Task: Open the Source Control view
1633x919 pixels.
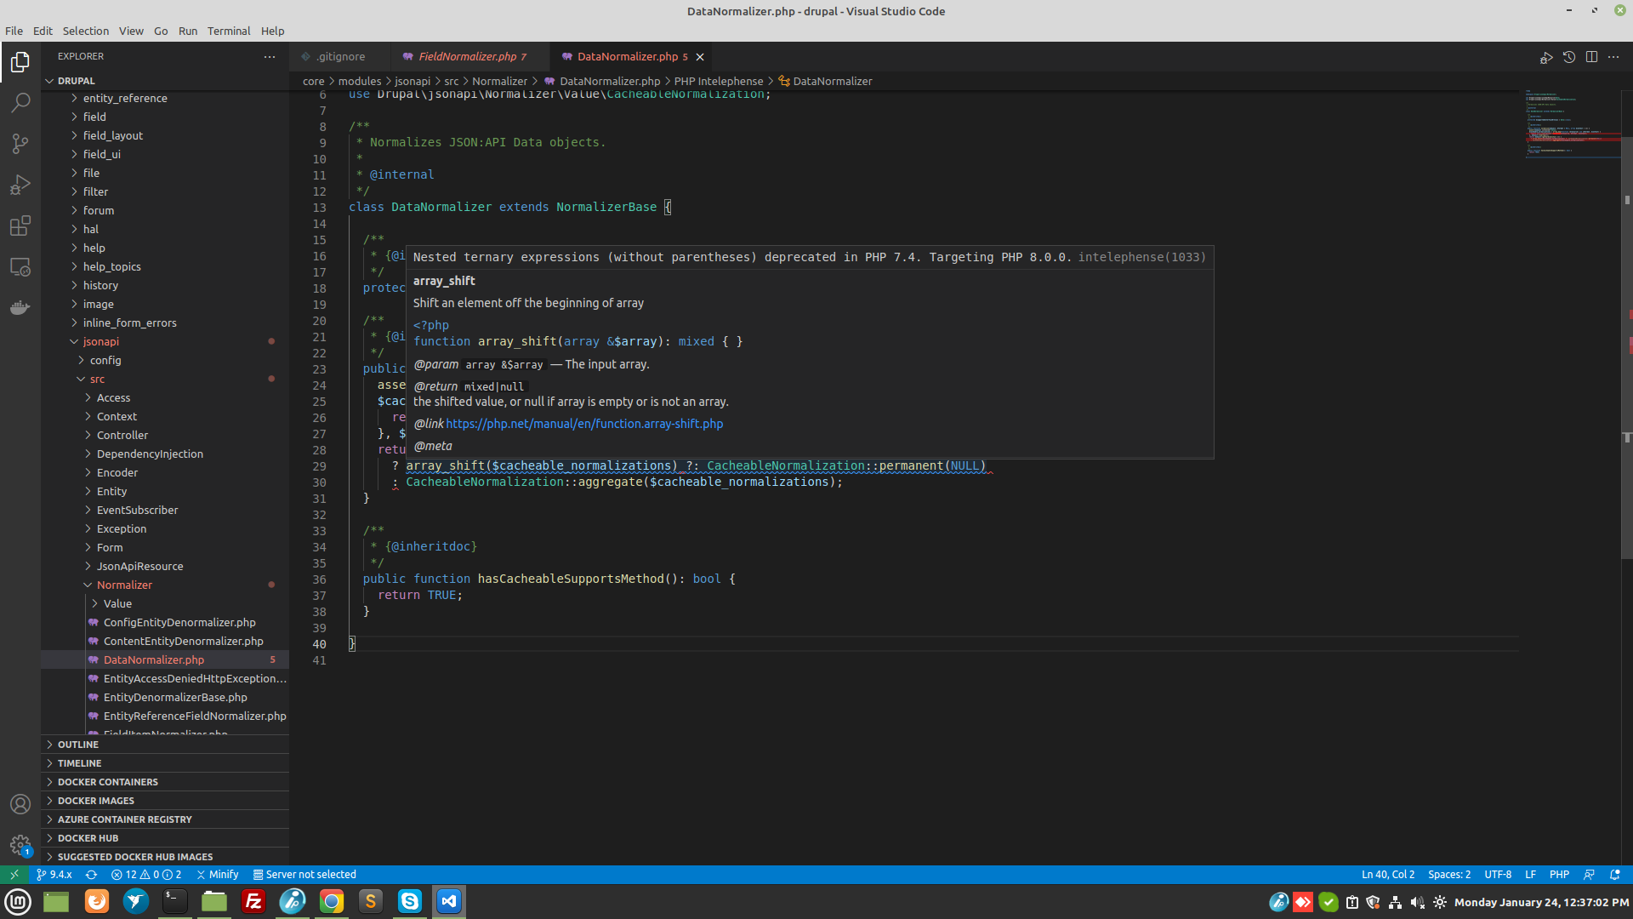Action: pyautogui.click(x=20, y=144)
